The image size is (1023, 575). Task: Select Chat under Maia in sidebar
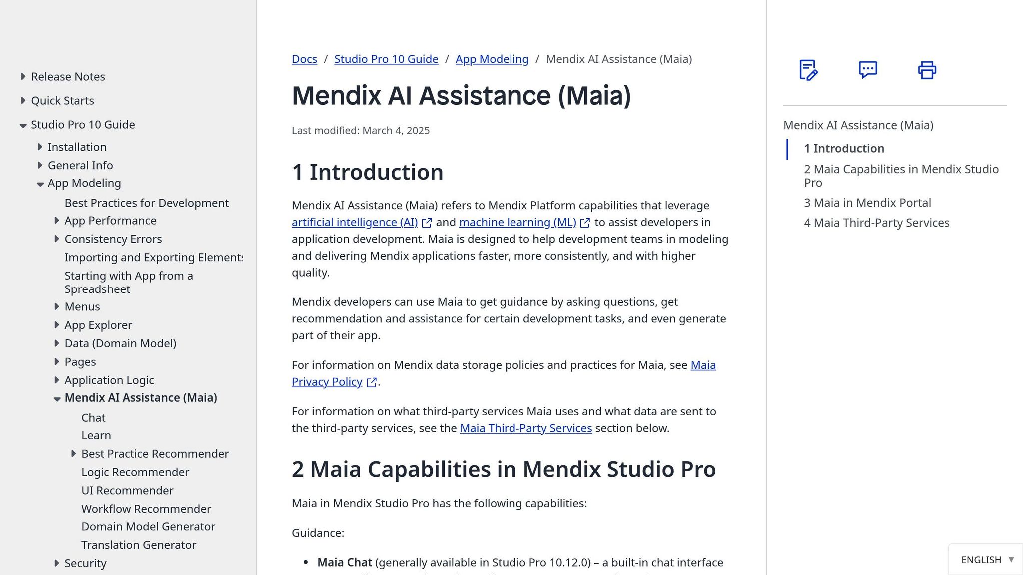pyautogui.click(x=93, y=417)
